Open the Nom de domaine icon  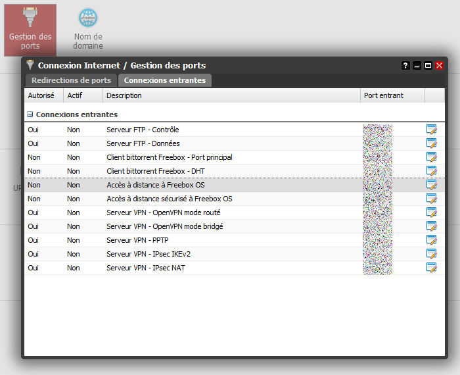(88, 30)
